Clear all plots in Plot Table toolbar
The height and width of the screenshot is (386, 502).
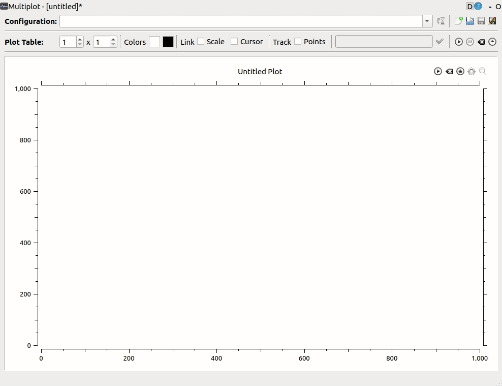pos(481,42)
